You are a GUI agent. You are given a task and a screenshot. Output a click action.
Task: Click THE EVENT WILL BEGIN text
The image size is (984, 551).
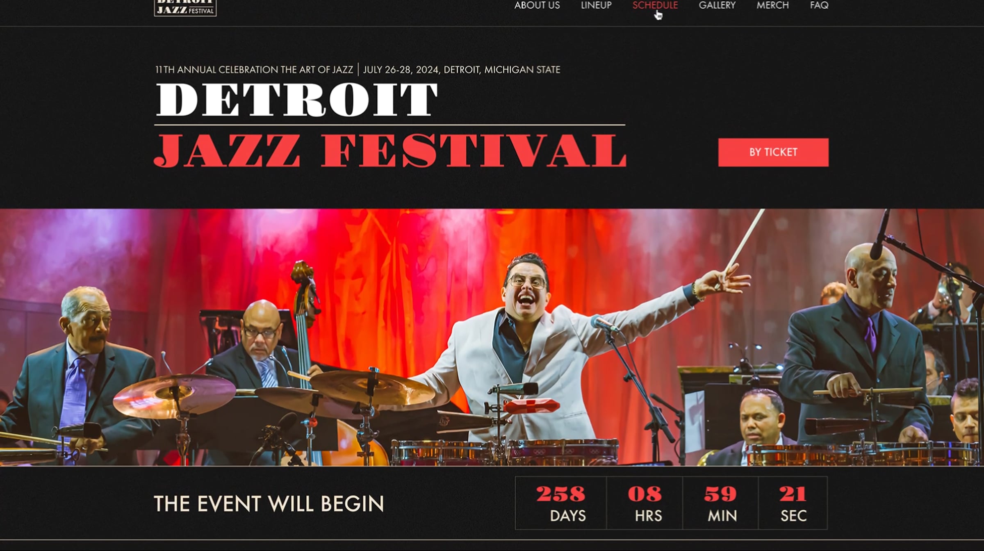(269, 504)
